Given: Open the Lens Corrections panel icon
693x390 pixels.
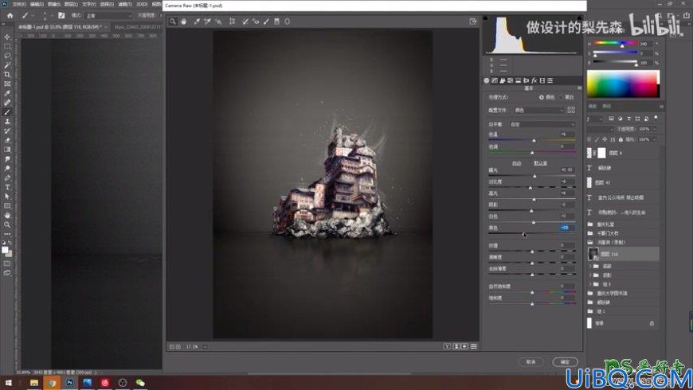Looking at the screenshot, I should (x=527, y=80).
